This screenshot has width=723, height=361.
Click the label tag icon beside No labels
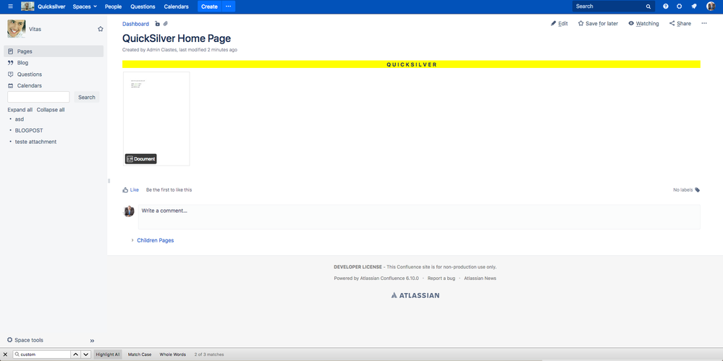[697, 190]
